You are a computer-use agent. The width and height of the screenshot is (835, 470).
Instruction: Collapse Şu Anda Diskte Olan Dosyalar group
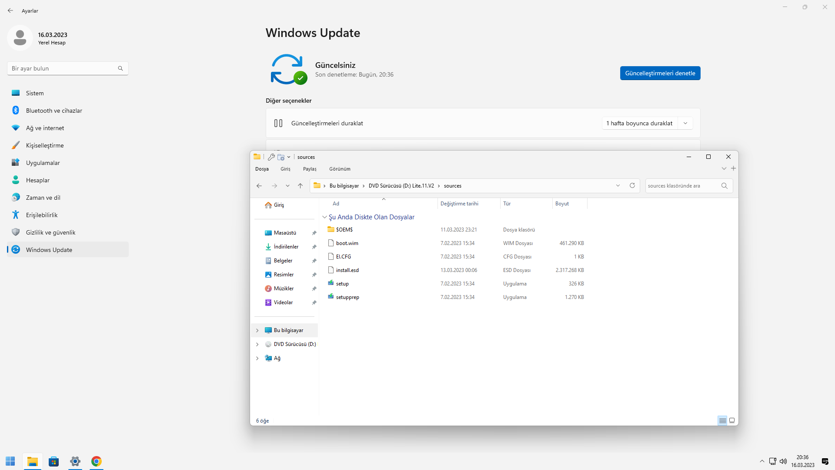[x=324, y=217]
